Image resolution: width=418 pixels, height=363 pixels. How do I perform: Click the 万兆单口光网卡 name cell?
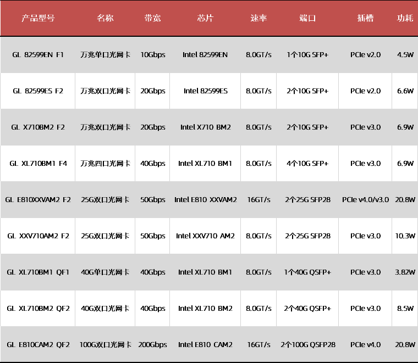coord(105,55)
